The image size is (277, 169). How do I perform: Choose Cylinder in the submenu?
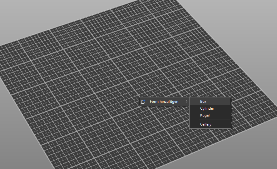(x=210, y=108)
